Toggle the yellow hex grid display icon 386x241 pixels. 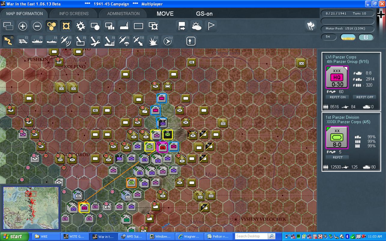coord(52,26)
